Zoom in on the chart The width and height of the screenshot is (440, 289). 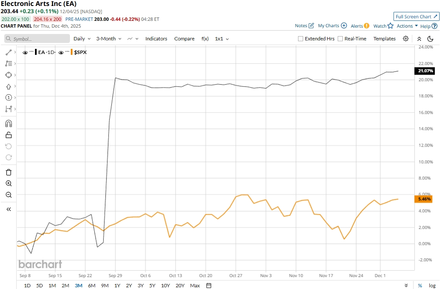click(x=9, y=184)
